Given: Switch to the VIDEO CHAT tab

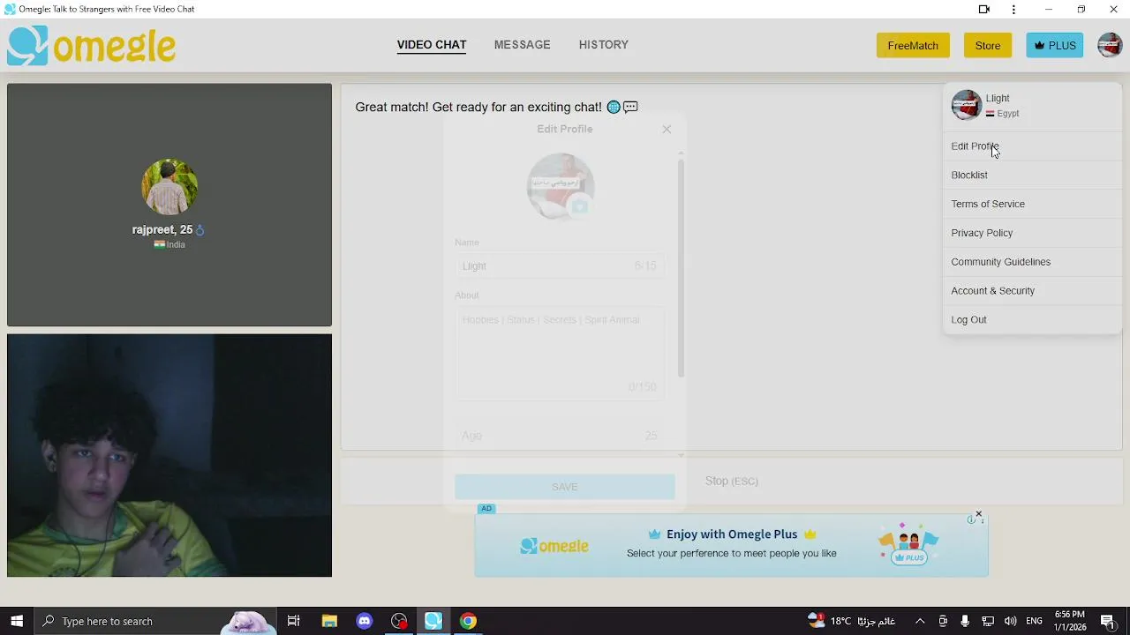Looking at the screenshot, I should pos(432,45).
